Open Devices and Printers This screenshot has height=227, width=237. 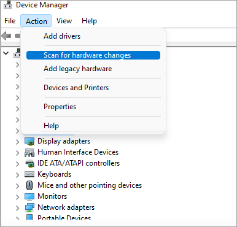93,88
